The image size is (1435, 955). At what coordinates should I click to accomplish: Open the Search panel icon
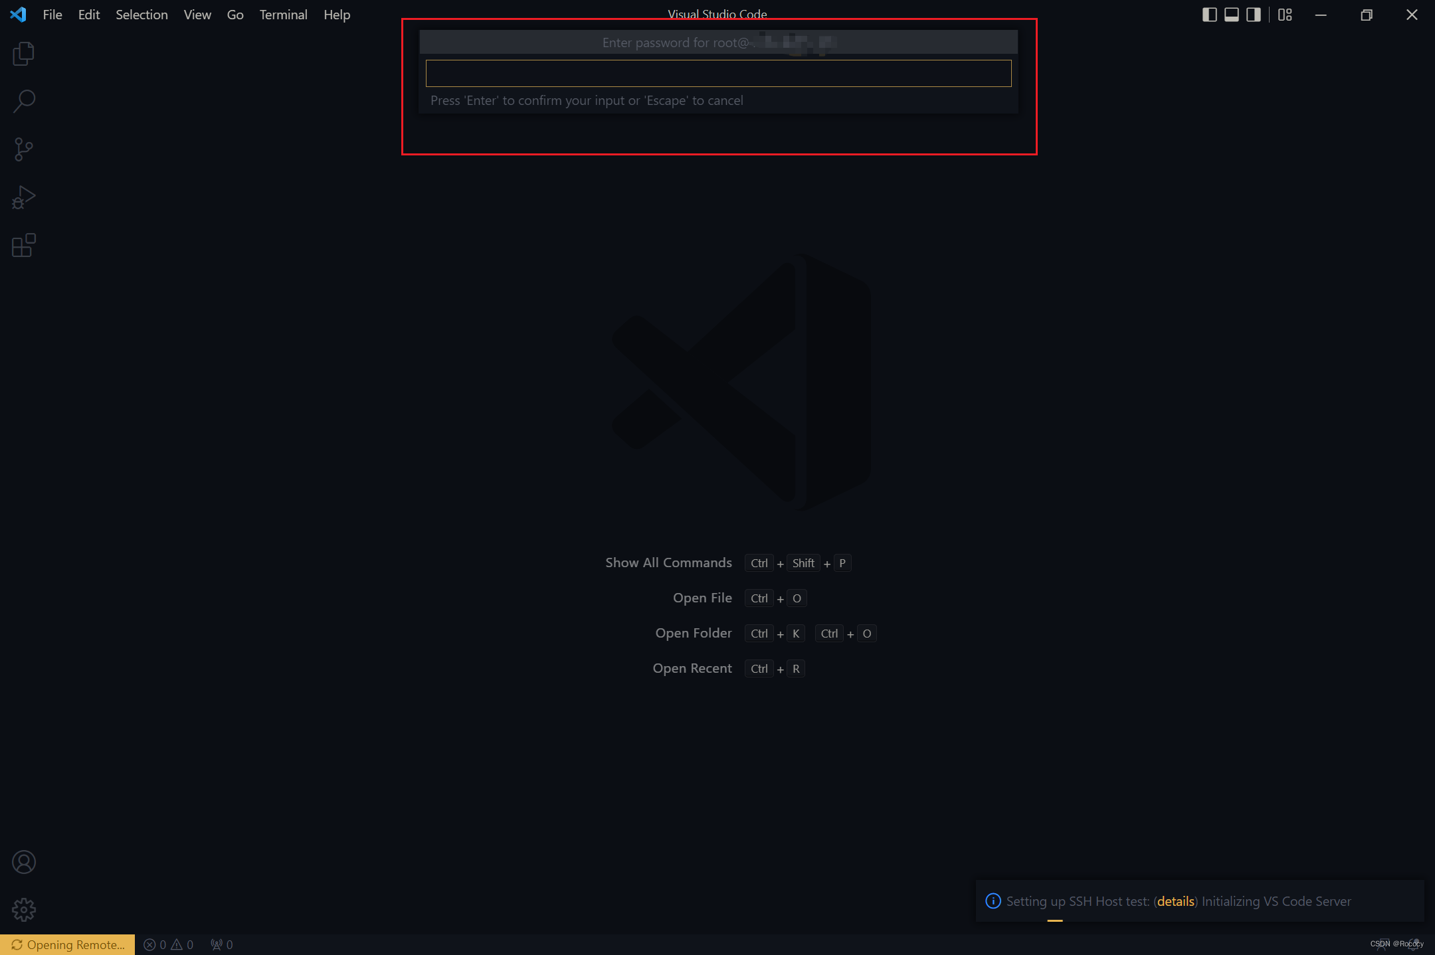coord(23,100)
